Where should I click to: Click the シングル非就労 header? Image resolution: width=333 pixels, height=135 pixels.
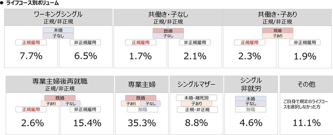(x=251, y=84)
